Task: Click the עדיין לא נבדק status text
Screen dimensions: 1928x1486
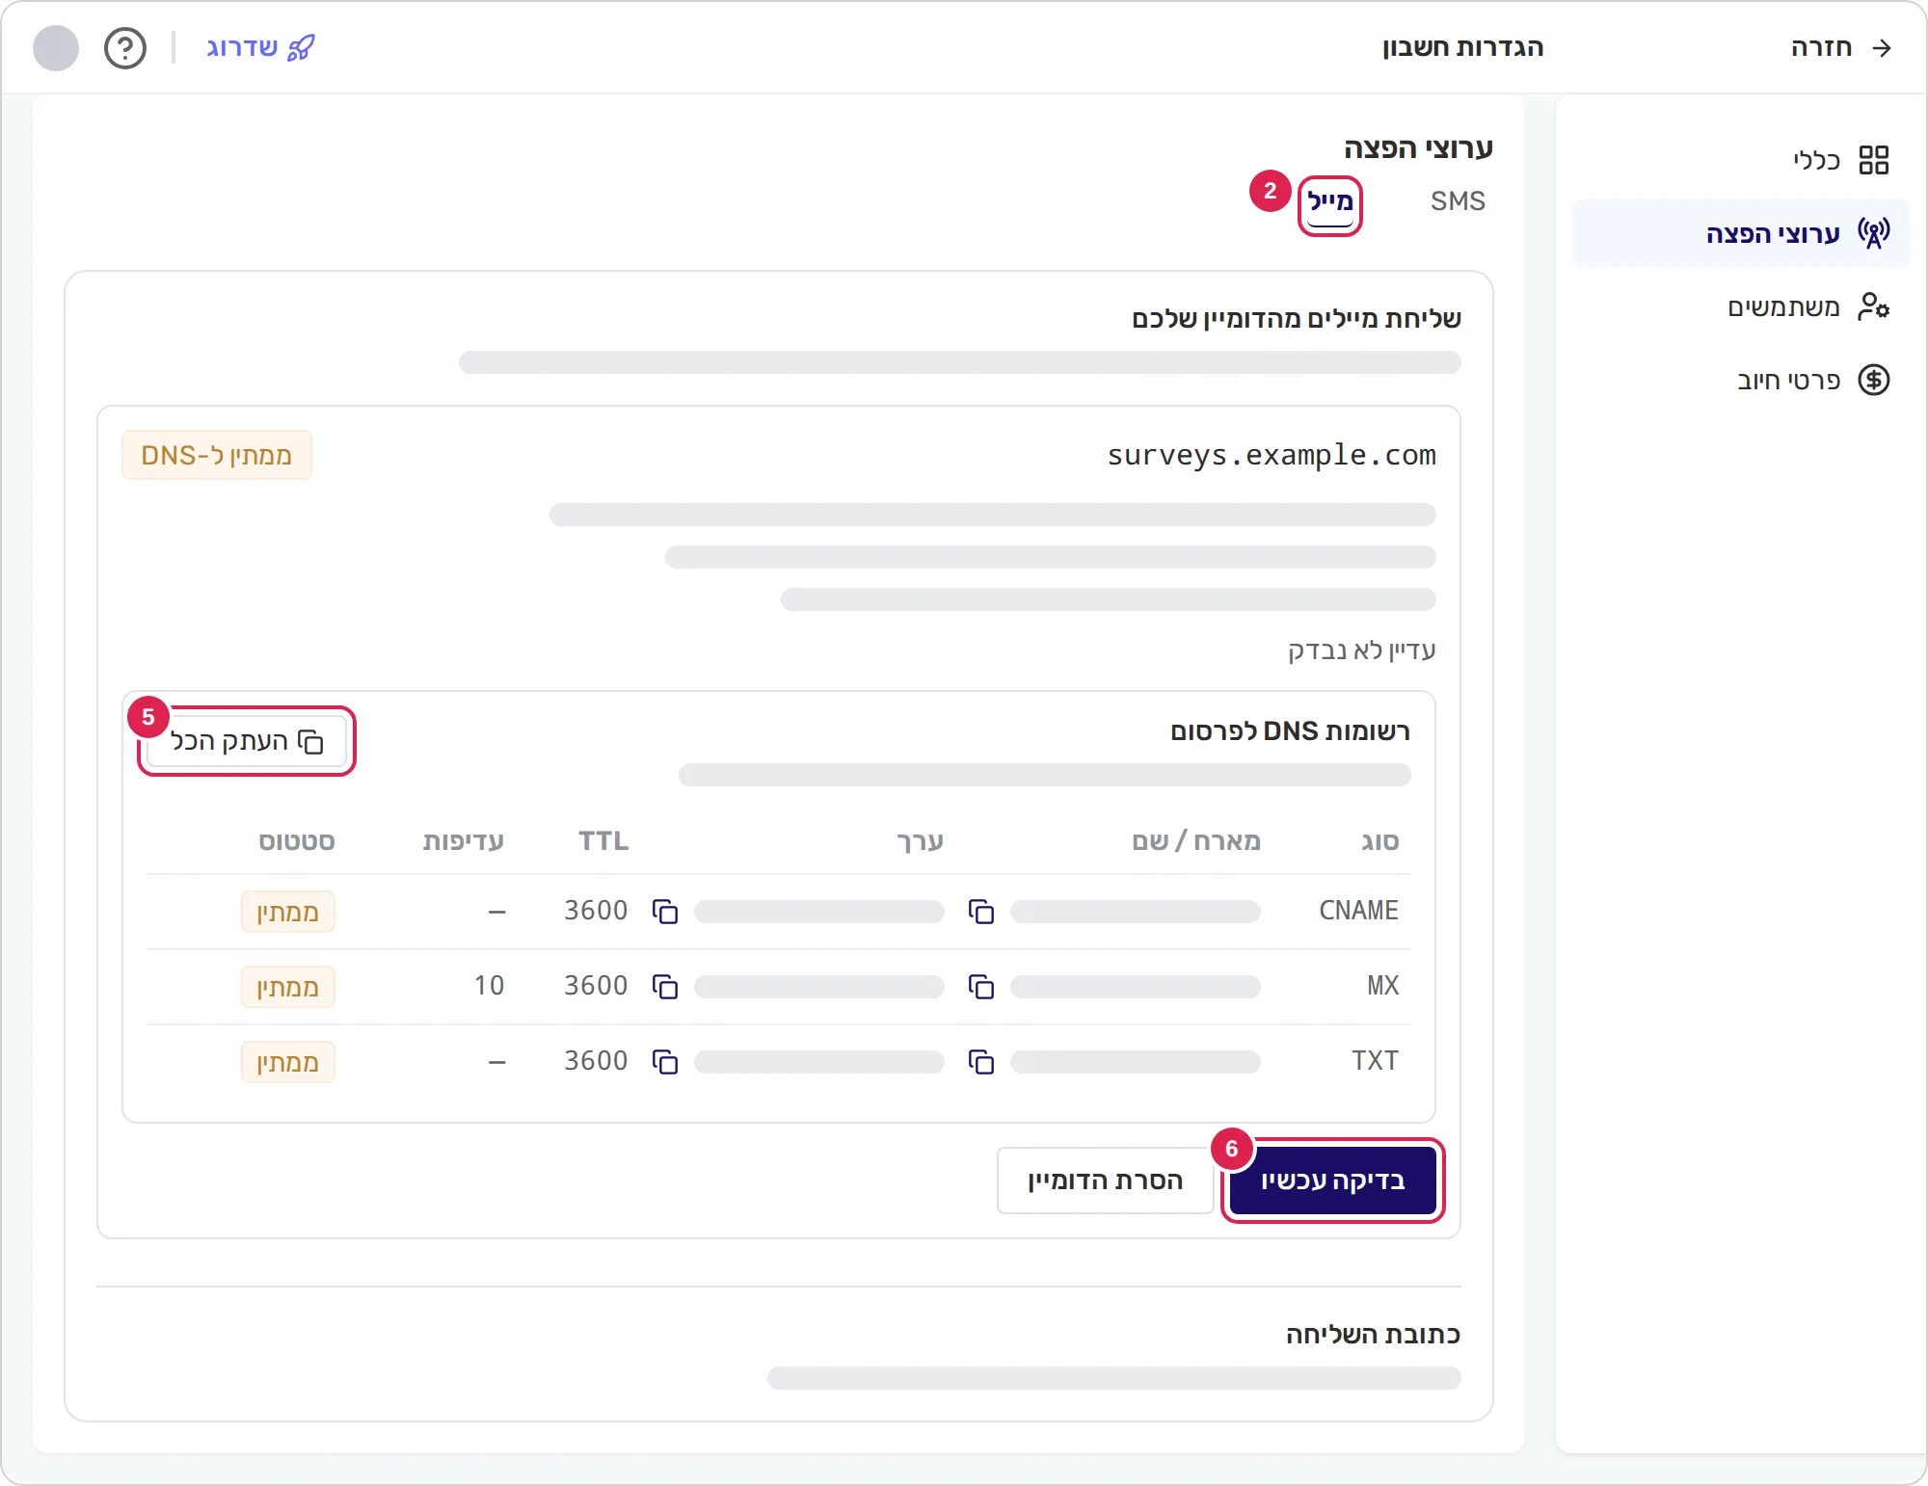Action: click(x=1361, y=650)
